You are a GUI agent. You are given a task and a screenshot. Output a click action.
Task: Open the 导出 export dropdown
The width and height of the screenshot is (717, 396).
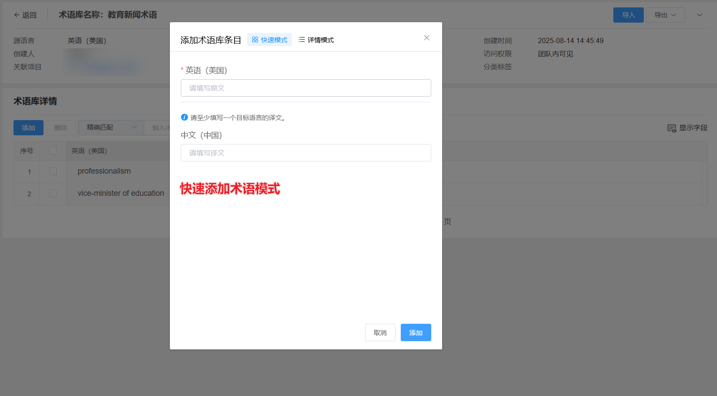click(x=665, y=15)
